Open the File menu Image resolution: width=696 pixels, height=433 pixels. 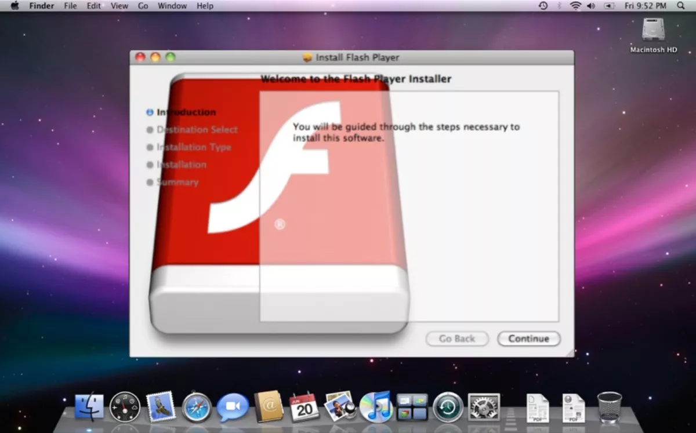coord(70,6)
